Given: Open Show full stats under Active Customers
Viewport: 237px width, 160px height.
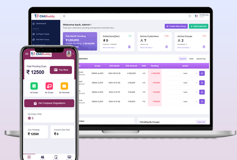Looking at the screenshot, I should click(x=147, y=47).
